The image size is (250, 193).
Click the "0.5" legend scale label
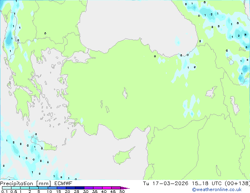[x=14, y=191]
